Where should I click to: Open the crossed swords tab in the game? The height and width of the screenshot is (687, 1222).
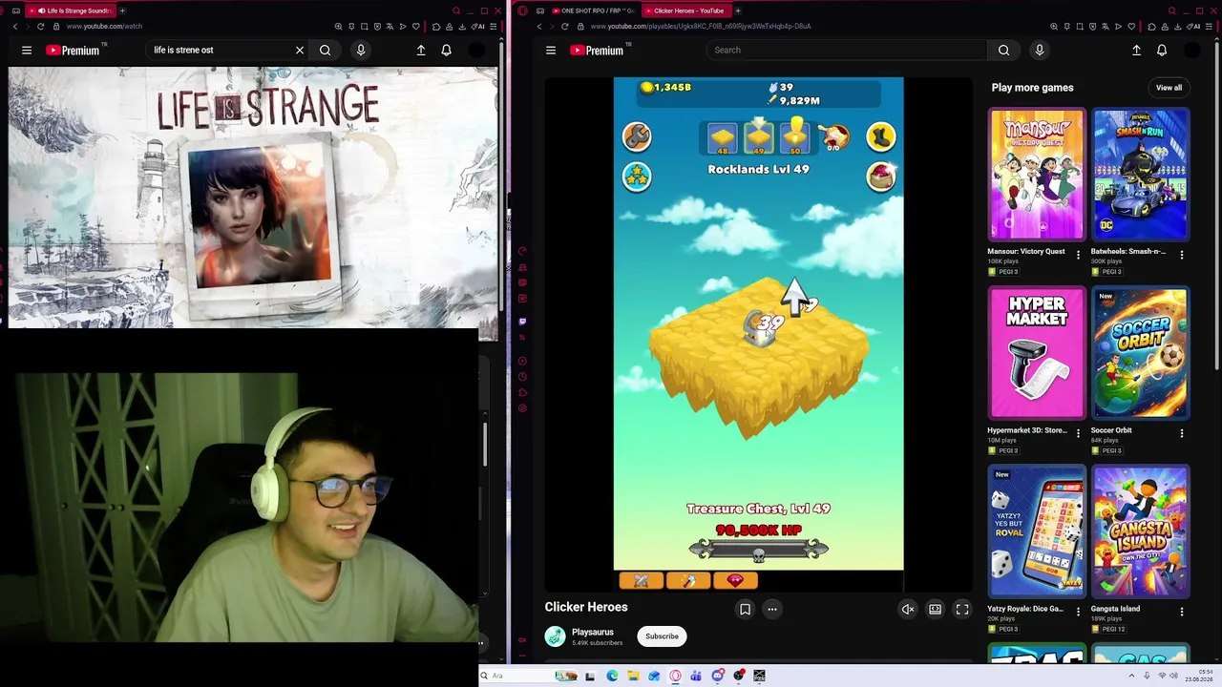[642, 580]
